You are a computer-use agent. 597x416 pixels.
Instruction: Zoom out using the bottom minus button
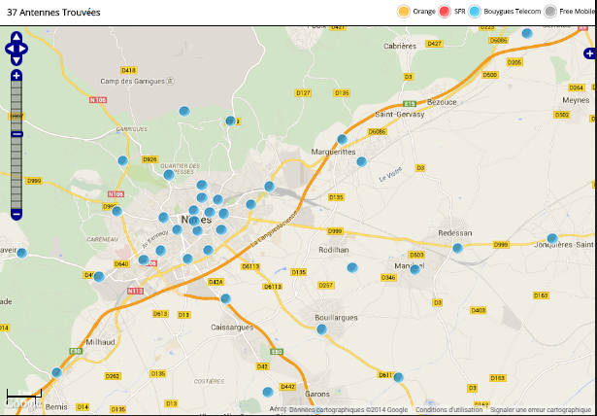[17, 213]
